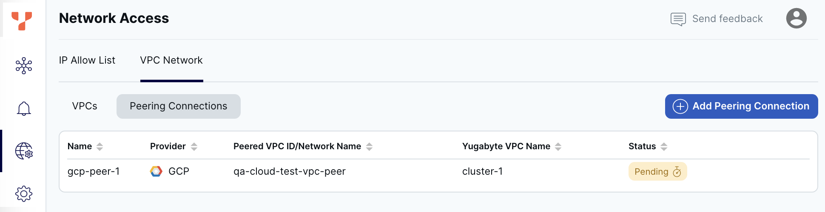Screen dimensions: 825x212
Task: Click the feedback speech bubble icon
Action: click(678, 19)
